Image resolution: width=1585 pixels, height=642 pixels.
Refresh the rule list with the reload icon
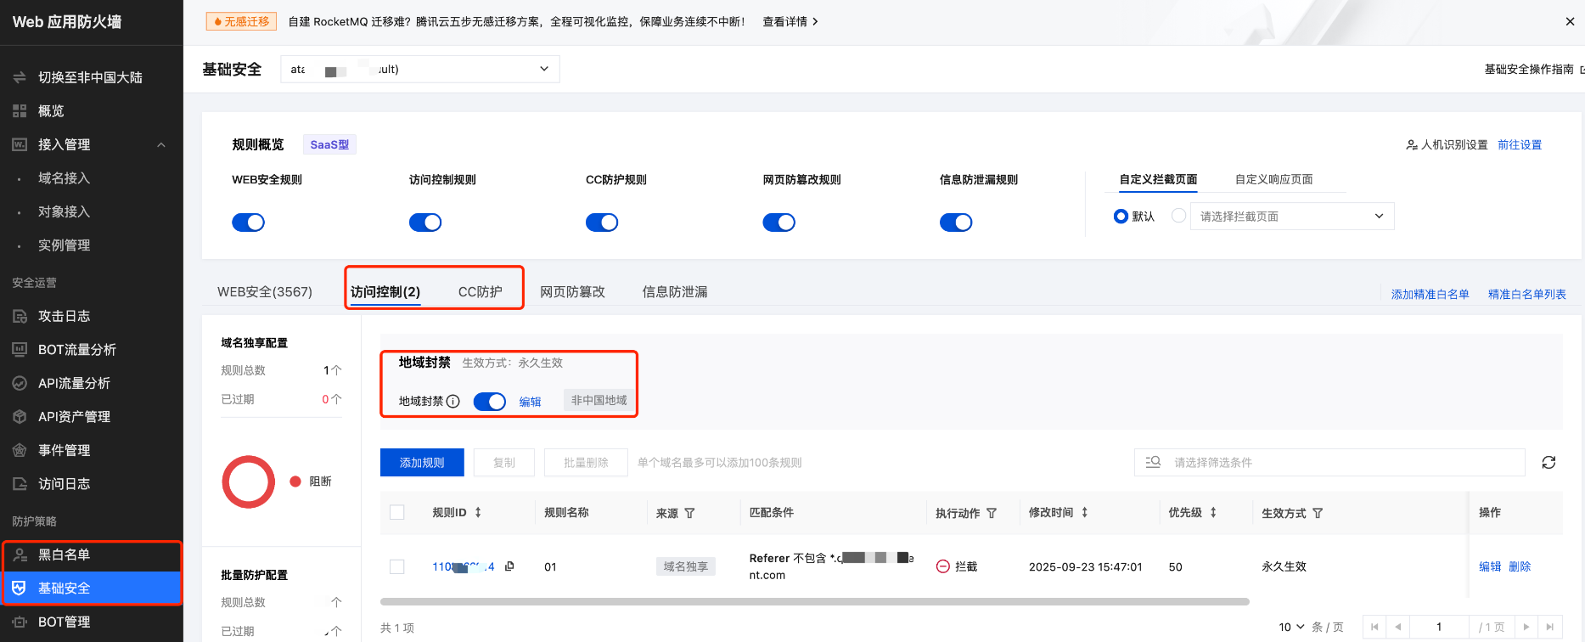click(1548, 463)
